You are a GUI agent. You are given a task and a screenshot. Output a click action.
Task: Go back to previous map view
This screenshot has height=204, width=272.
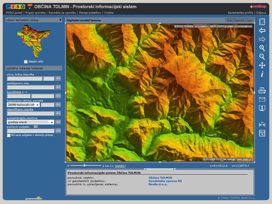(262, 31)
